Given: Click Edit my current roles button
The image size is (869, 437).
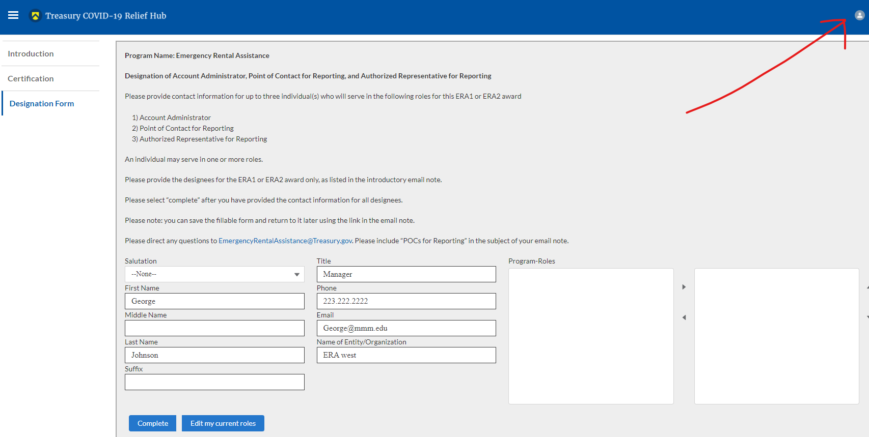Looking at the screenshot, I should (x=223, y=423).
